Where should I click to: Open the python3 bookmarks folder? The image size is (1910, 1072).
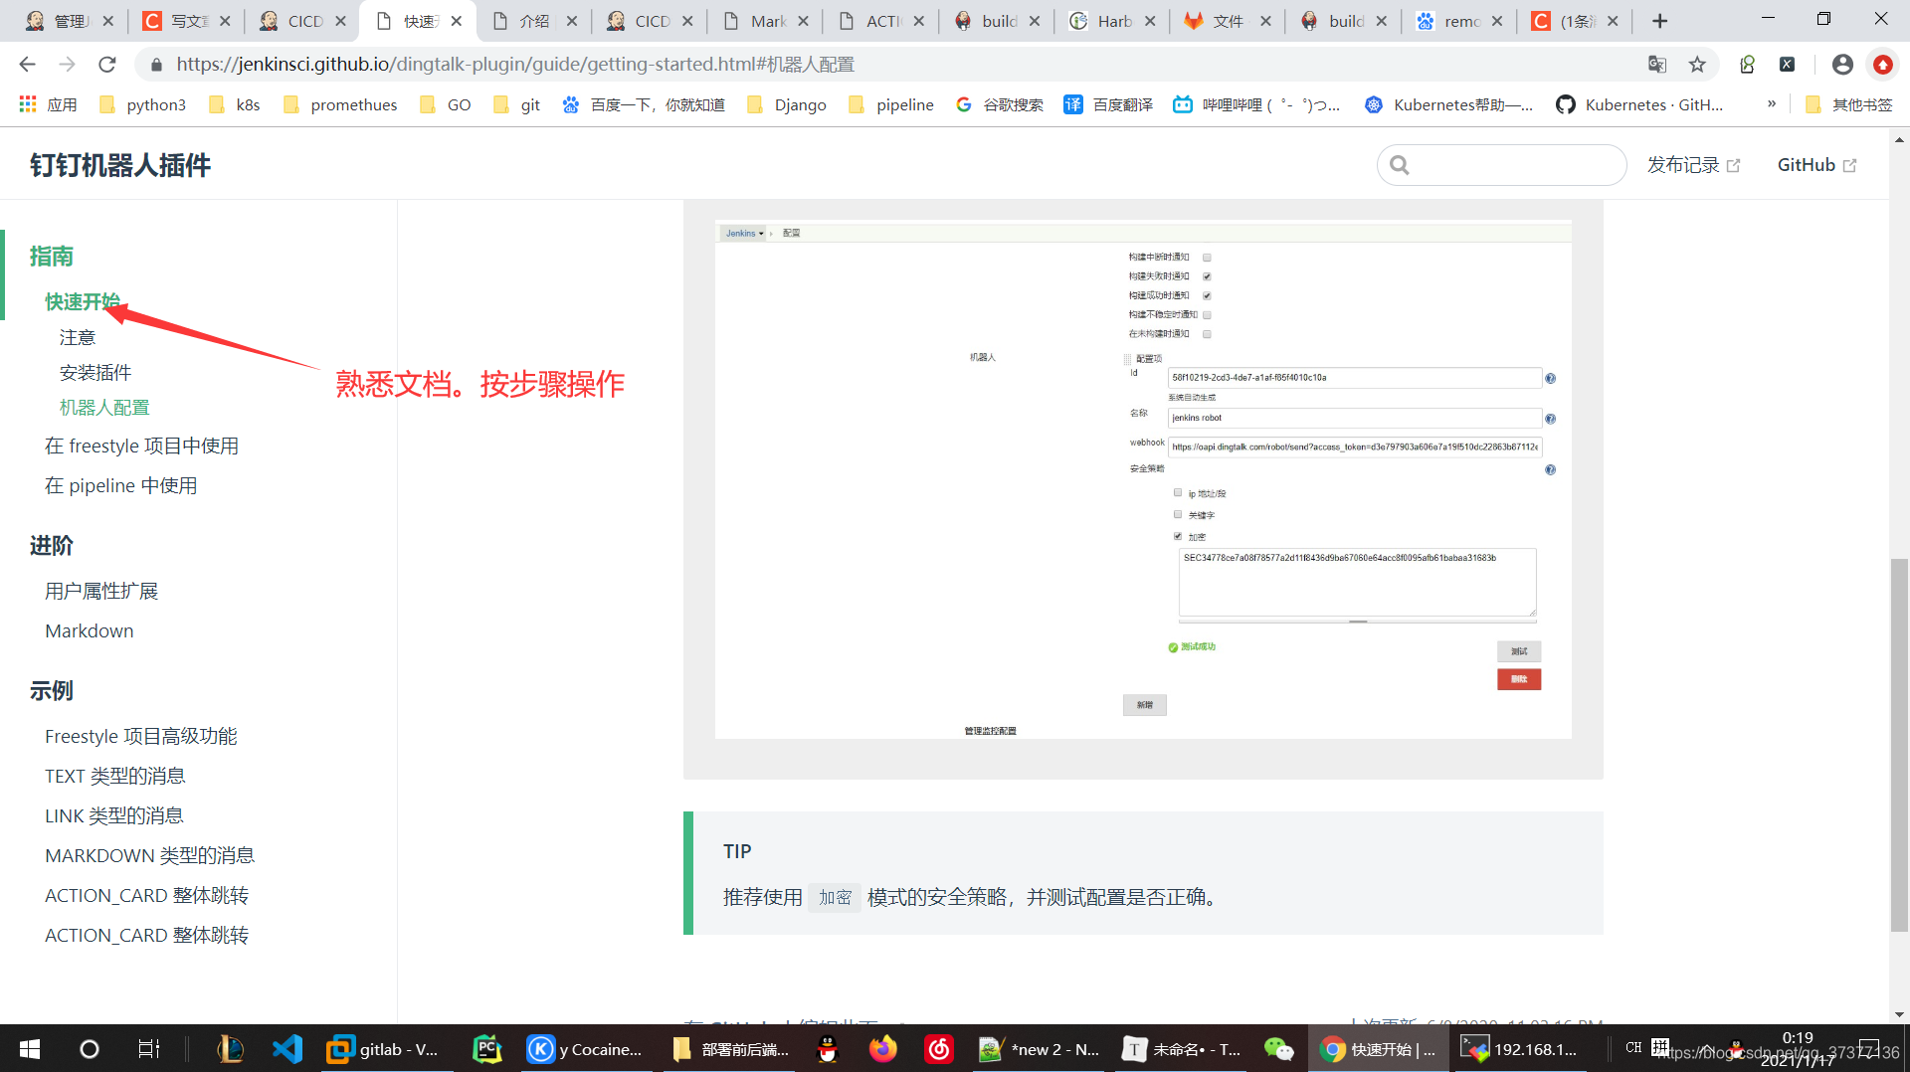[x=143, y=104]
